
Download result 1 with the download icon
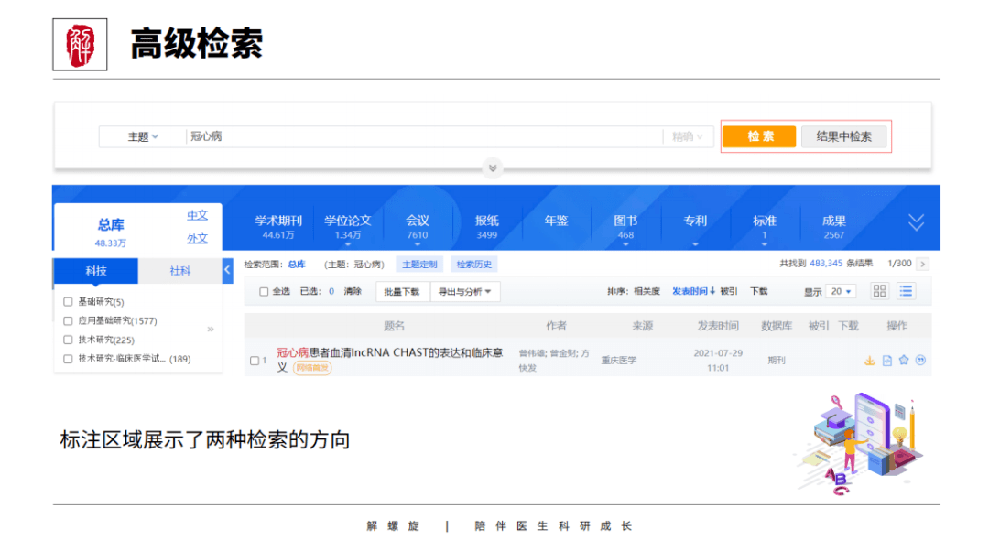(869, 361)
